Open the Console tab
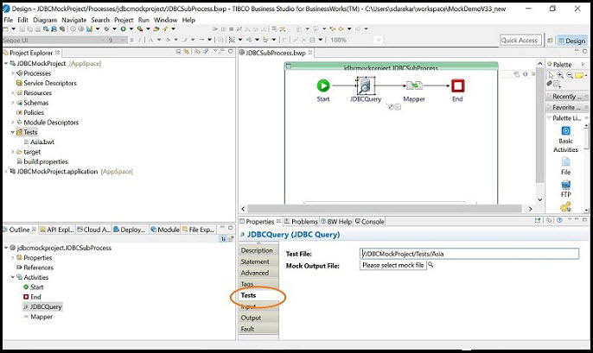This screenshot has height=353, width=593. click(372, 222)
